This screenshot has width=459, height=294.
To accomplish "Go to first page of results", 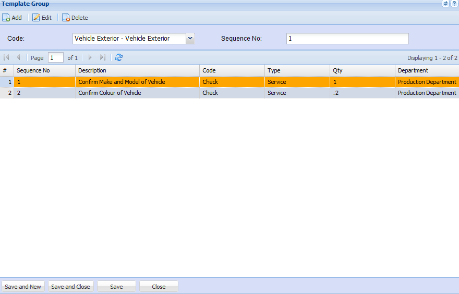I will tap(7, 58).
